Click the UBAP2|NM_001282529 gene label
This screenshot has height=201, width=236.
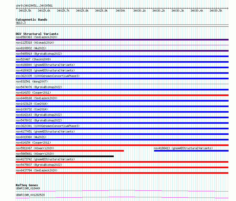point(30,195)
